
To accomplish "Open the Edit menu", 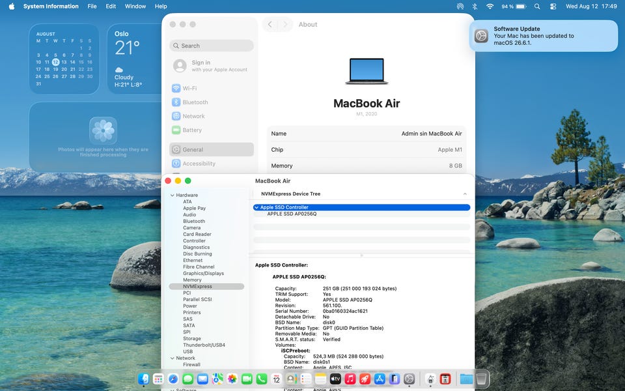I will tap(111, 7).
